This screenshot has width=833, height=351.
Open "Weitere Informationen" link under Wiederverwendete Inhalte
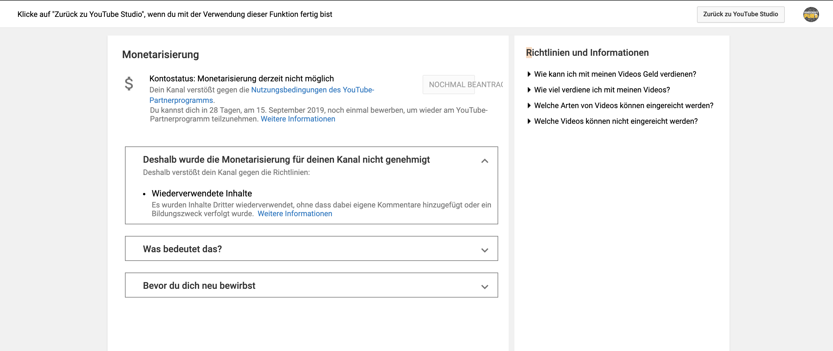pyautogui.click(x=295, y=214)
